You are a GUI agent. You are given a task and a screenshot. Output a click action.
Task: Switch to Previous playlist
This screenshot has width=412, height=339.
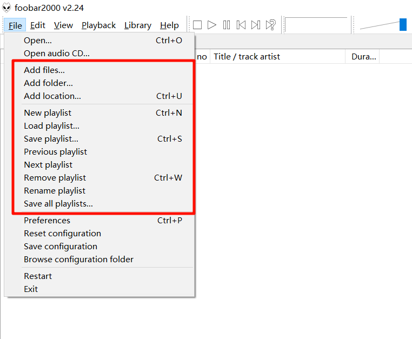click(99, 152)
